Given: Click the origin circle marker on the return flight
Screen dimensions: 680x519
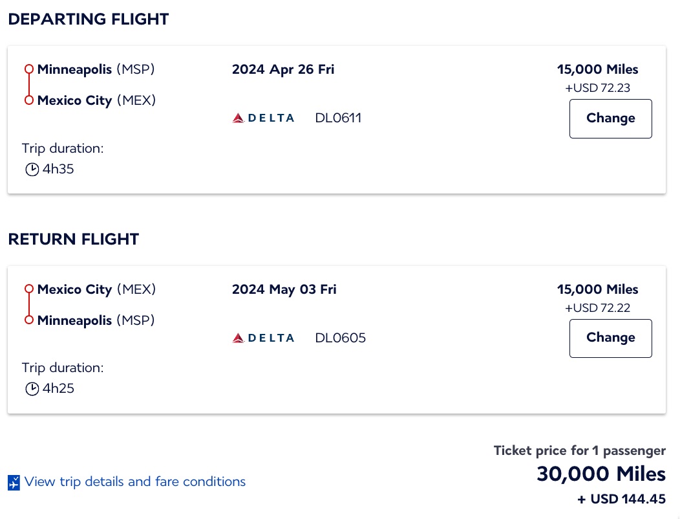Looking at the screenshot, I should [28, 289].
